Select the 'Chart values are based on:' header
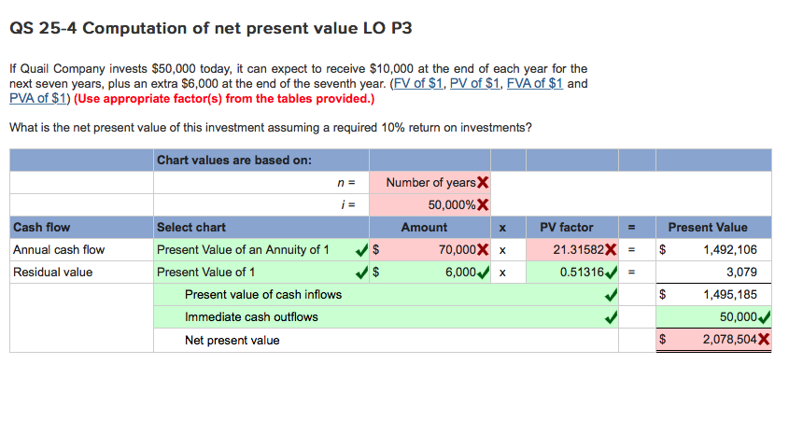Viewport: 803px width, 448px height. coord(234,161)
